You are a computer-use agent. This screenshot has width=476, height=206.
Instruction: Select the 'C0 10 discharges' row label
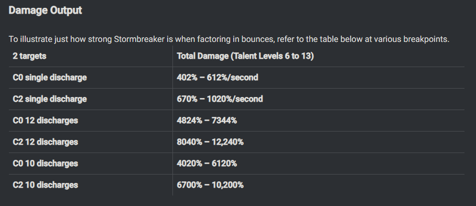(x=46, y=164)
